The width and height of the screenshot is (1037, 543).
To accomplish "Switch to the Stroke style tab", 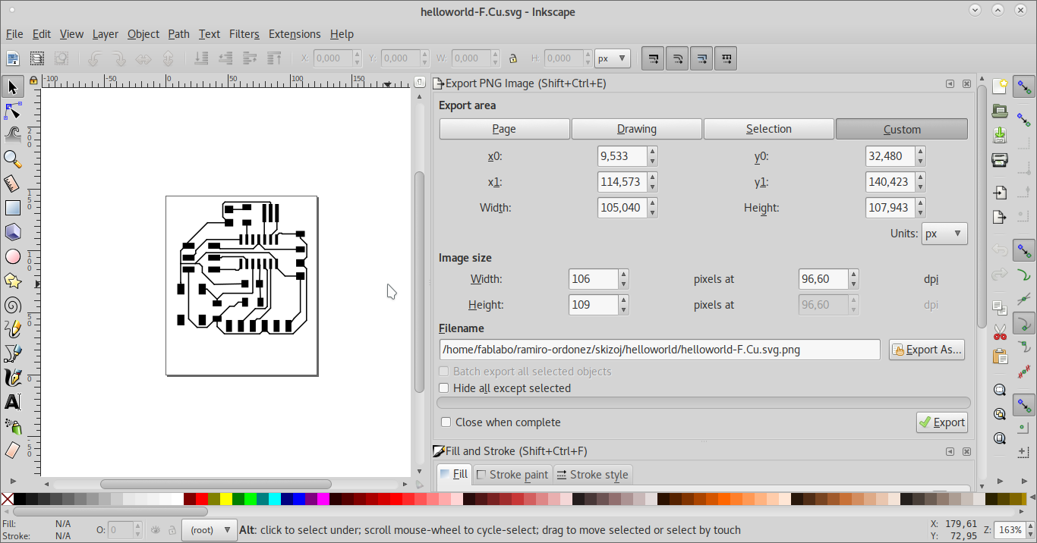I will [592, 475].
